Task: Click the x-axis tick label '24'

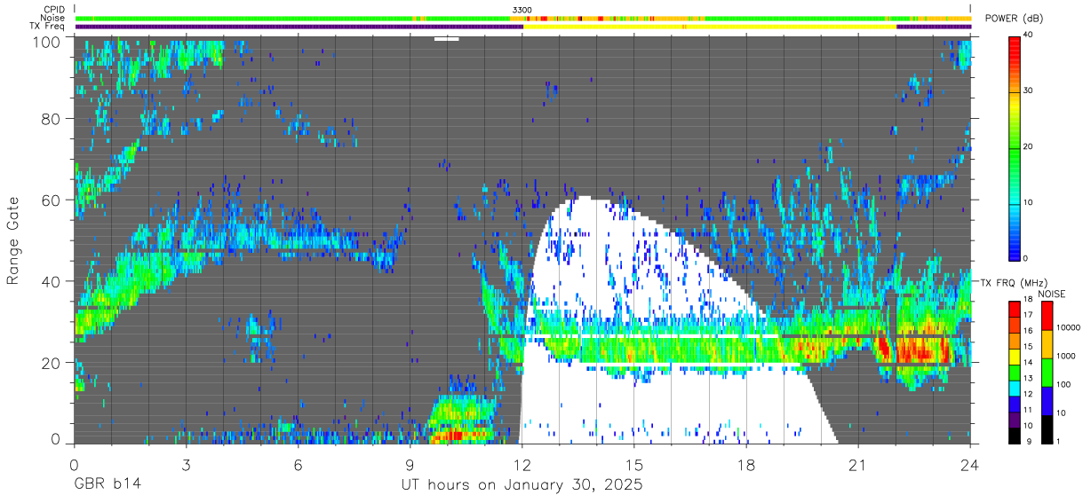Action: coord(970,466)
